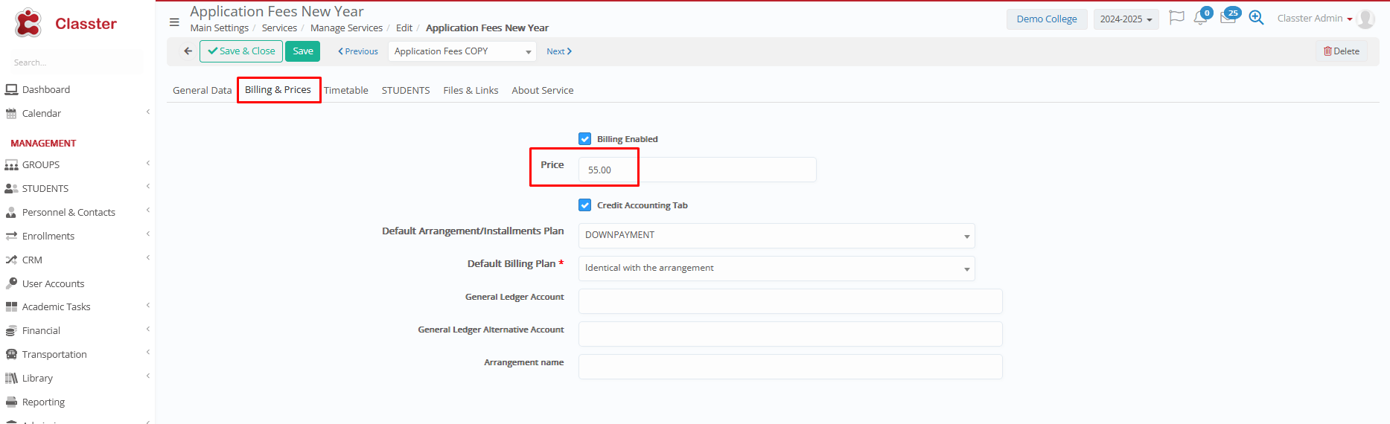Click the Save & Close button
This screenshot has width=1390, height=424.
click(x=241, y=51)
